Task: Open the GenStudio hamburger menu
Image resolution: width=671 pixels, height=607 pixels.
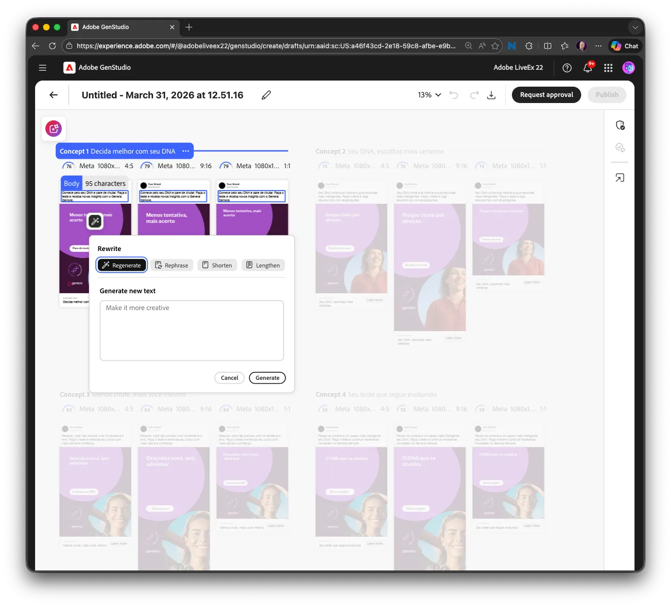Action: point(43,67)
